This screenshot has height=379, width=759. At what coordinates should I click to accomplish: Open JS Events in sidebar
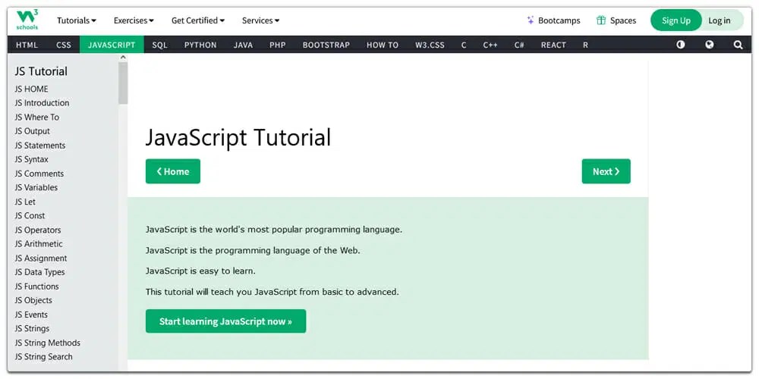pyautogui.click(x=31, y=315)
